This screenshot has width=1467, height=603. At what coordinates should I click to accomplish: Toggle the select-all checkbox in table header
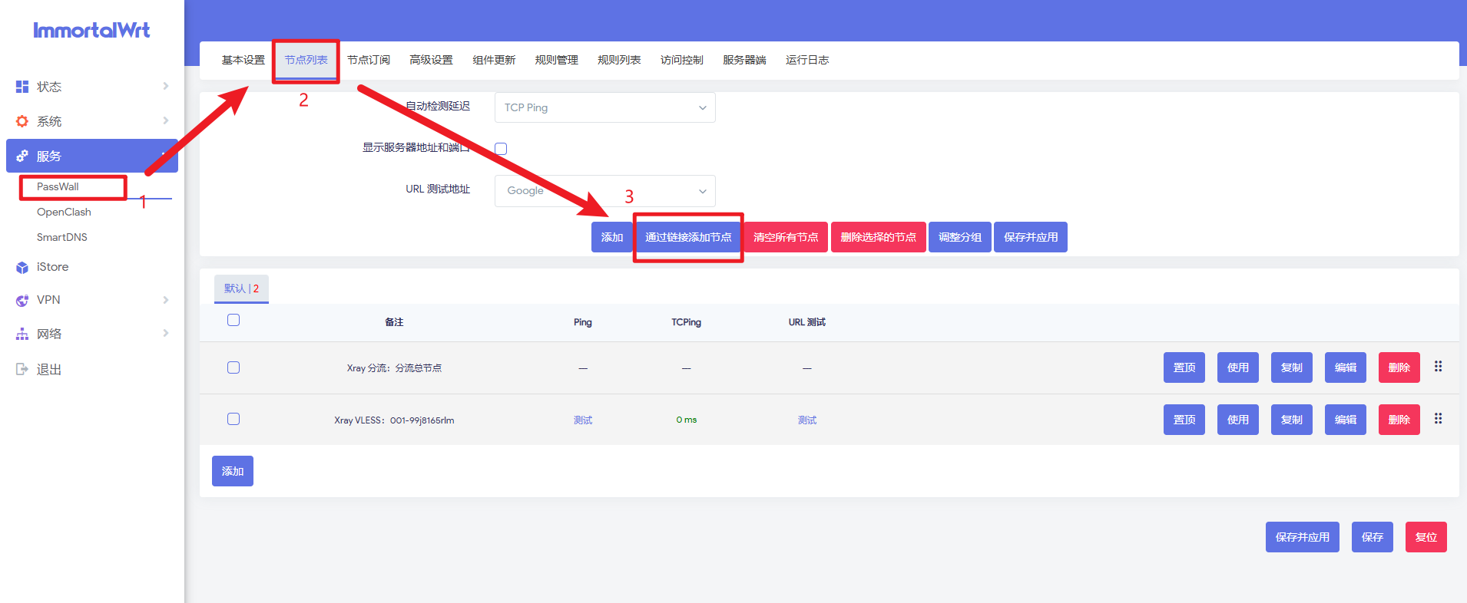coord(233,320)
